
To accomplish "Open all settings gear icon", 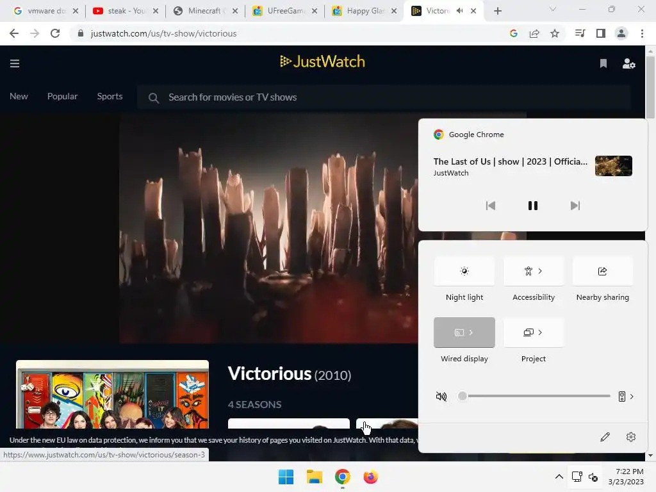I will 631,437.
